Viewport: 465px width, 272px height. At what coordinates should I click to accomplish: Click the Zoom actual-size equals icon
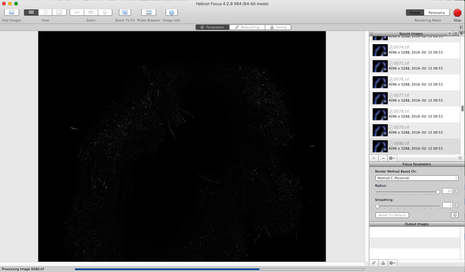pyautogui.click(x=91, y=12)
